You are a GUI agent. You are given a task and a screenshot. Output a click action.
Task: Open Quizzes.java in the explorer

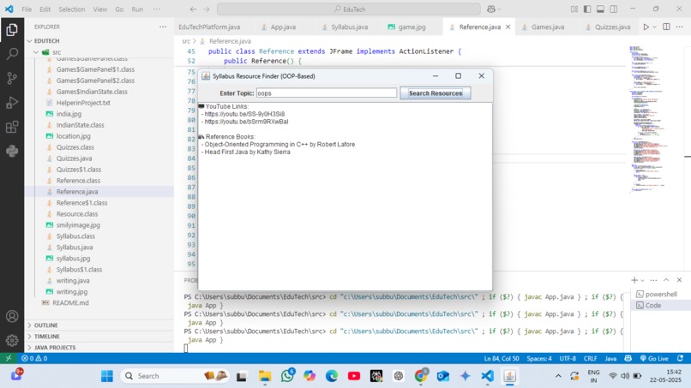[x=99, y=158]
